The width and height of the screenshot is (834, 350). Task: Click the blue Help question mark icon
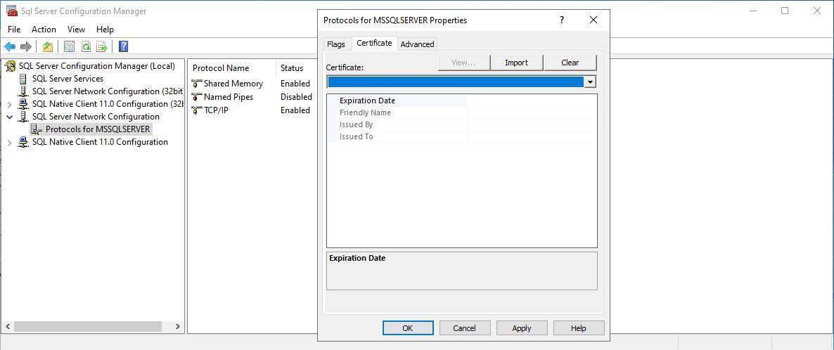(123, 47)
